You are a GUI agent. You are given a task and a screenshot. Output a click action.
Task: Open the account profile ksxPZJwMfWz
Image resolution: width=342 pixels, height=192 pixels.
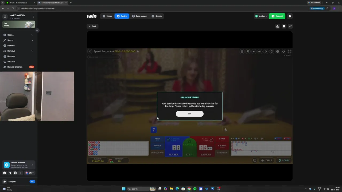click(x=19, y=17)
